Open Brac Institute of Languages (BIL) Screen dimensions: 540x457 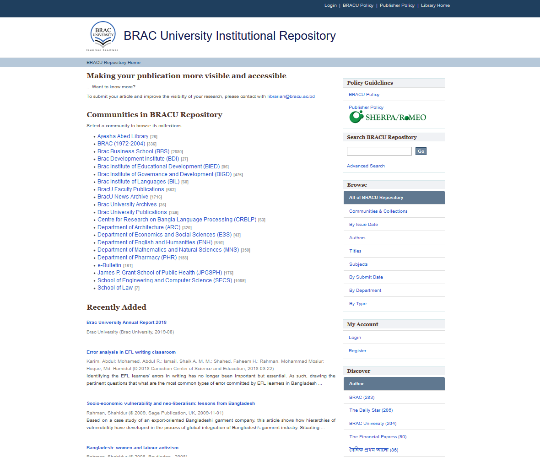click(x=139, y=182)
